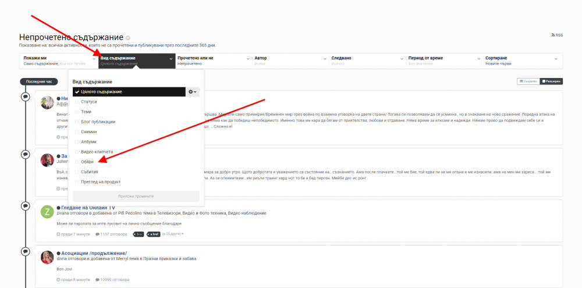This screenshot has height=288, width=582.
Task: Click the Непрочетено съдържание heading
Action: coord(71,37)
